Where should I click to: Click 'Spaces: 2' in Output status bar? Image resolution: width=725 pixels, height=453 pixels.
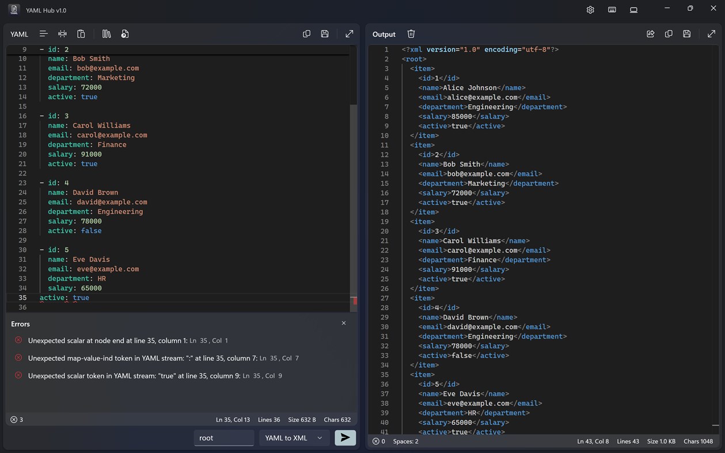pos(405,441)
